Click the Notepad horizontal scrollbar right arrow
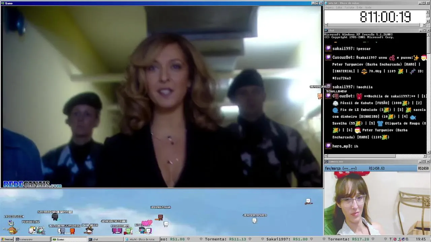Image resolution: width=431 pixels, height=242 pixels. (x=424, y=25)
